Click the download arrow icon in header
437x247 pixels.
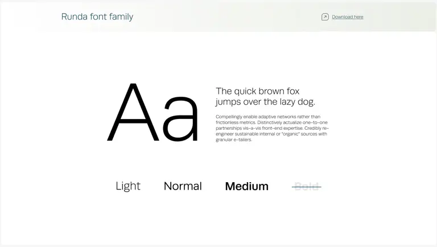tap(325, 17)
